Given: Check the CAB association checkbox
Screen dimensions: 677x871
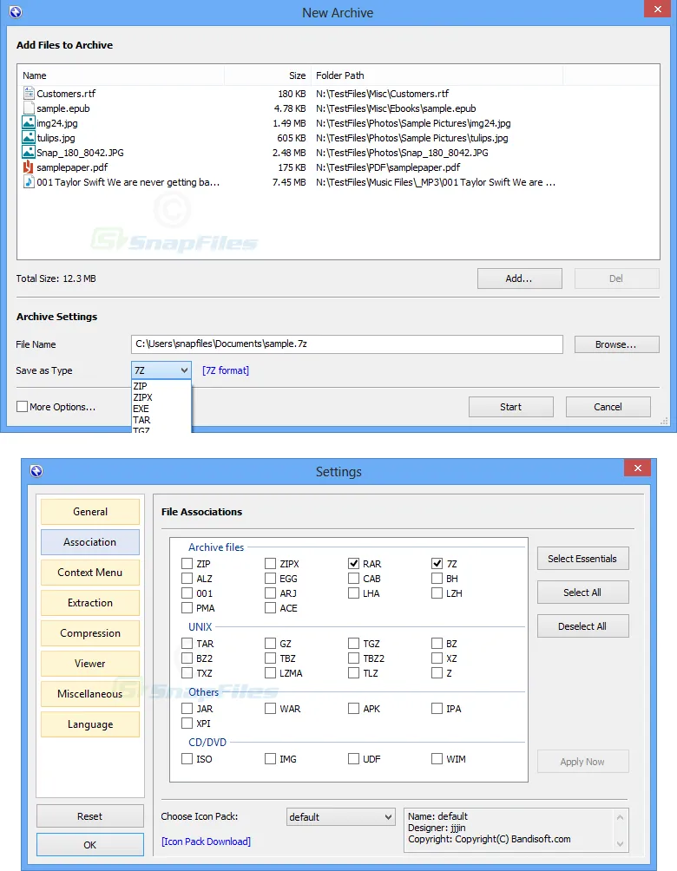Looking at the screenshot, I should [353, 579].
